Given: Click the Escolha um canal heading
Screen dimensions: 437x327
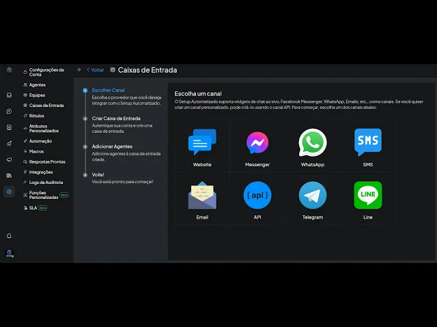Looking at the screenshot, I should coord(198,94).
